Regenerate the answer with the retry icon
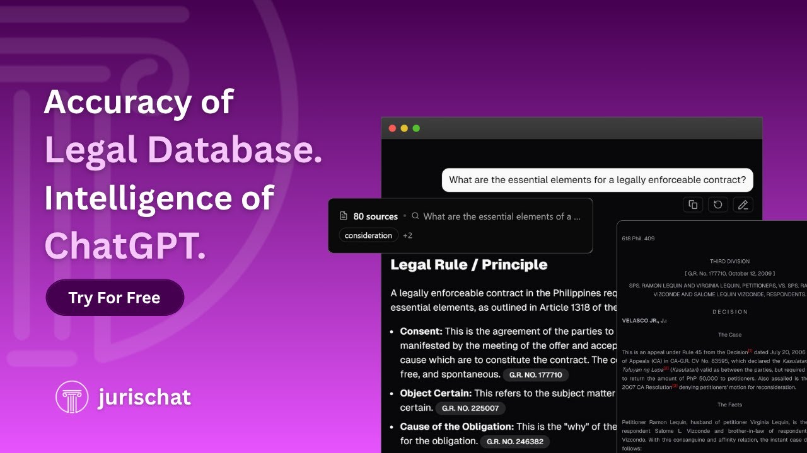This screenshot has height=453, width=807. [717, 204]
